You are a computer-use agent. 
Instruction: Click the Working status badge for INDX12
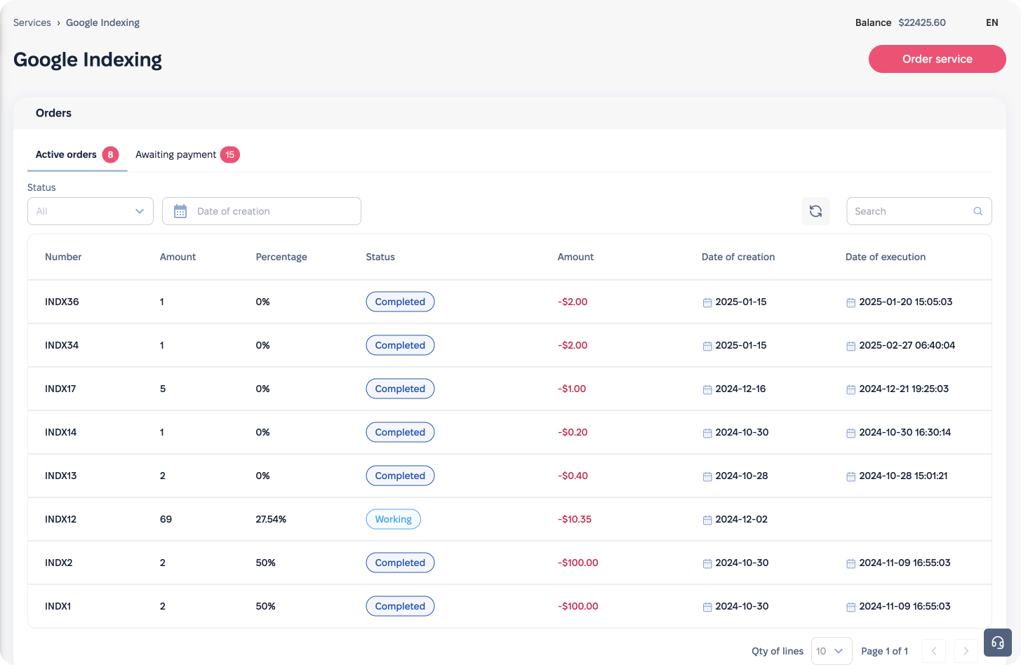(x=393, y=519)
